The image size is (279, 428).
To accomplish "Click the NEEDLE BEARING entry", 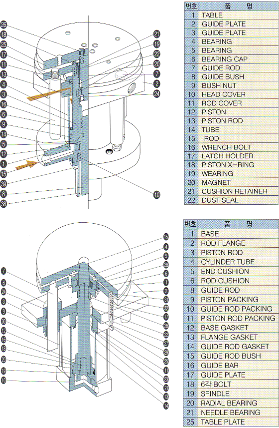I will 231,412.
